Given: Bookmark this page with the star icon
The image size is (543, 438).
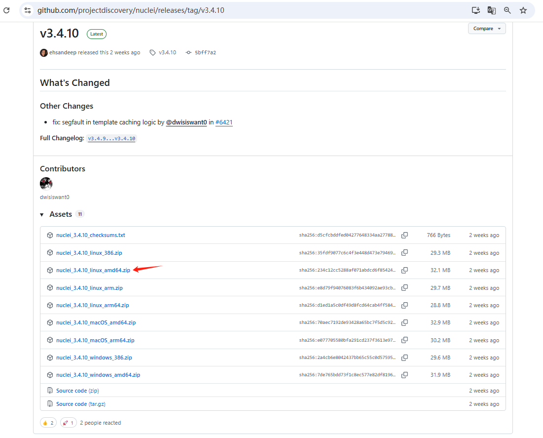Looking at the screenshot, I should (x=523, y=10).
